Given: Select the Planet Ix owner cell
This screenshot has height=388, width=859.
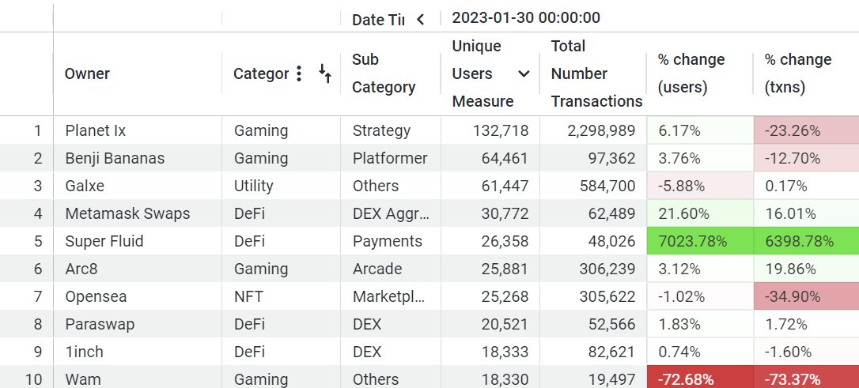Looking at the screenshot, I should pyautogui.click(x=138, y=130).
